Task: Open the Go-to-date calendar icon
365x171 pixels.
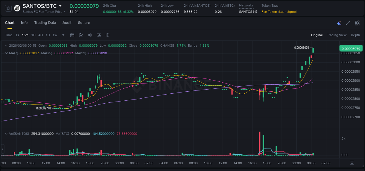Action: pyautogui.click(x=72, y=35)
